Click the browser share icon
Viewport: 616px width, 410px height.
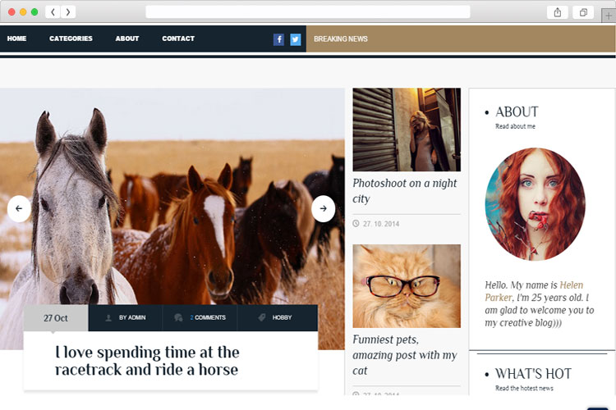(x=557, y=12)
